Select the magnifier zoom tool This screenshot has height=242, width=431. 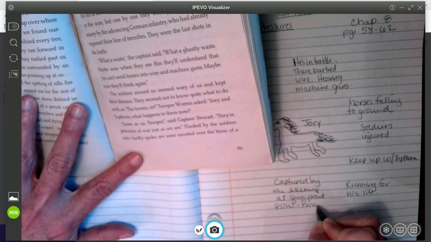(x=13, y=42)
